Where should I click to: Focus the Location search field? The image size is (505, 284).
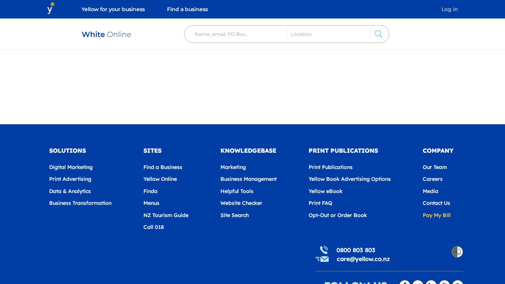pos(329,34)
